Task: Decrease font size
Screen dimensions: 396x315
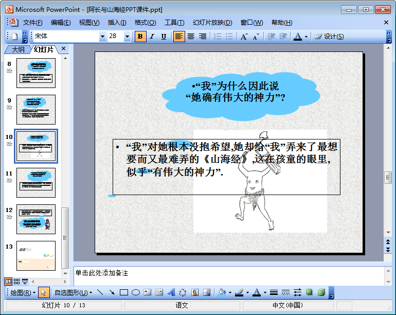Action: [256, 37]
